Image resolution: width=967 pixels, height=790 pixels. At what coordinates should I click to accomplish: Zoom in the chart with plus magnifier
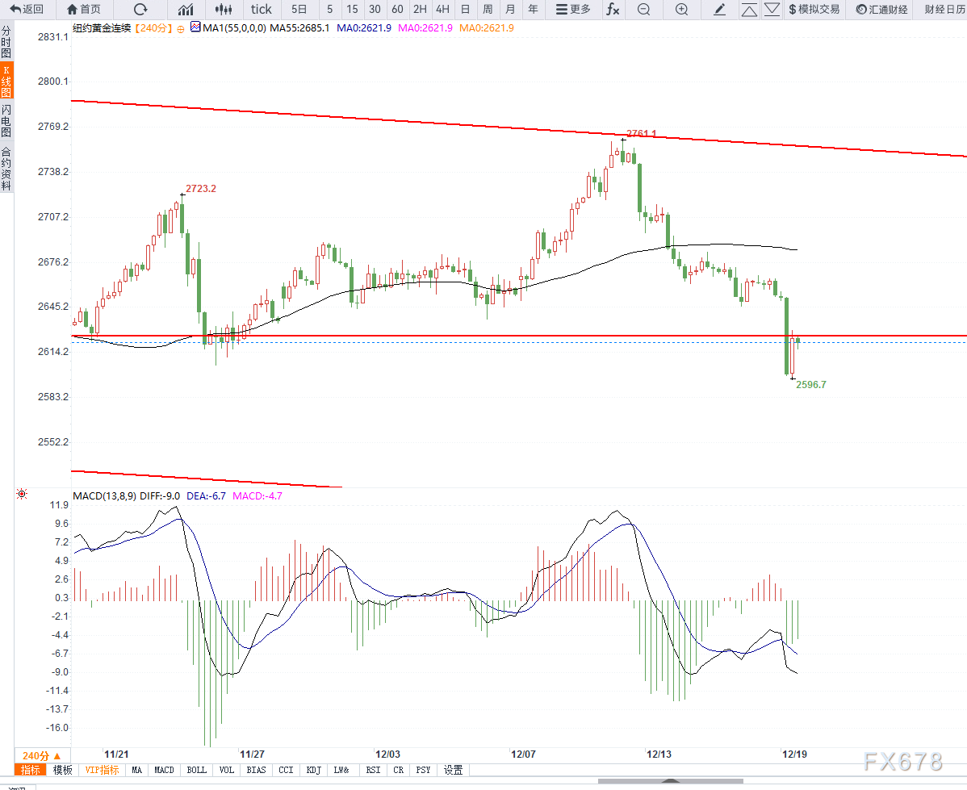[x=681, y=10]
